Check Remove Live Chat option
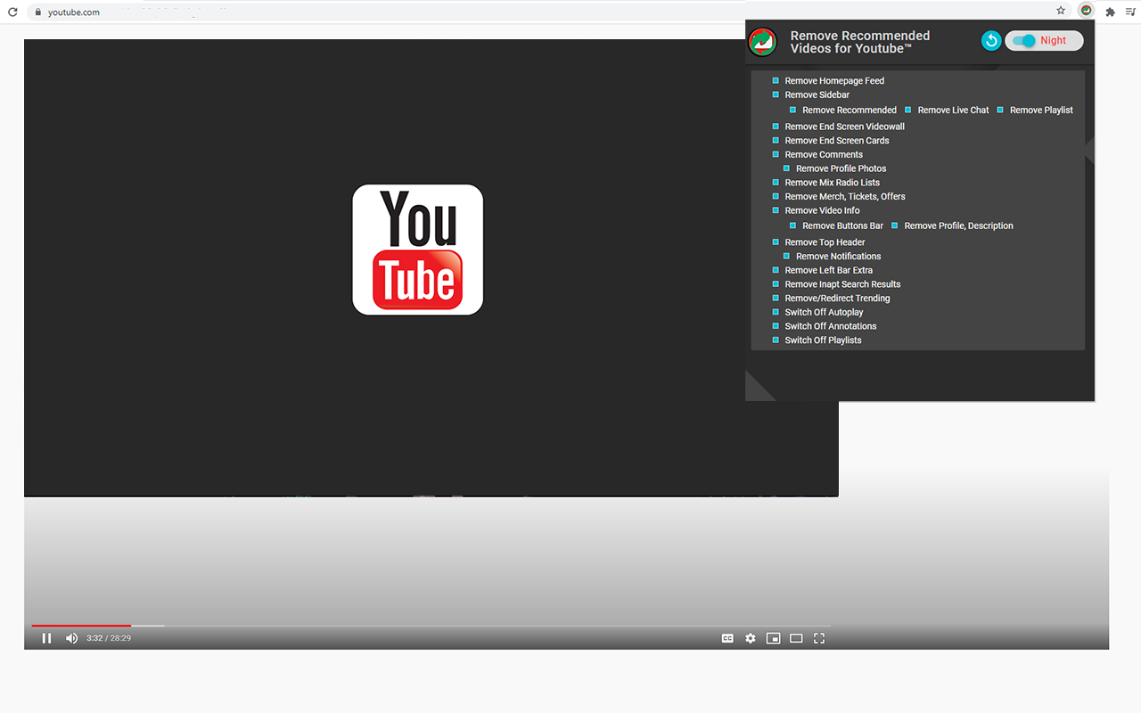The width and height of the screenshot is (1141, 713). [x=908, y=110]
